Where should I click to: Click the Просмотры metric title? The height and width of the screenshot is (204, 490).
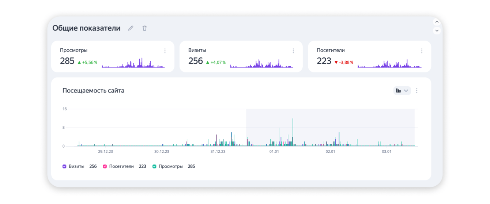pyautogui.click(x=73, y=50)
